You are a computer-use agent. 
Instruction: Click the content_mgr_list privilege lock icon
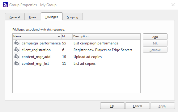17,63
